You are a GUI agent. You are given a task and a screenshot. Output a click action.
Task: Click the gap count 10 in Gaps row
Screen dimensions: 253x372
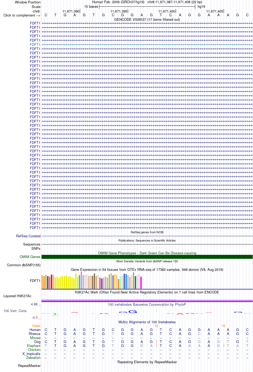coord(223,326)
